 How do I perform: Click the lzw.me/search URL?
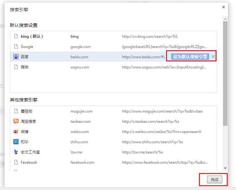coord(142,152)
